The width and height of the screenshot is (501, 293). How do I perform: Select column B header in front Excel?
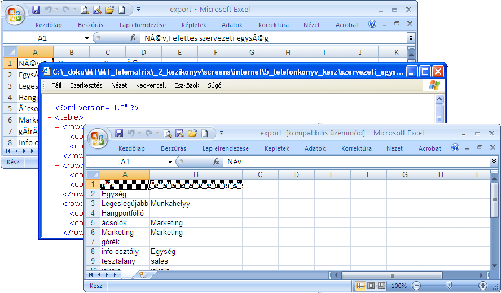pyautogui.click(x=196, y=174)
